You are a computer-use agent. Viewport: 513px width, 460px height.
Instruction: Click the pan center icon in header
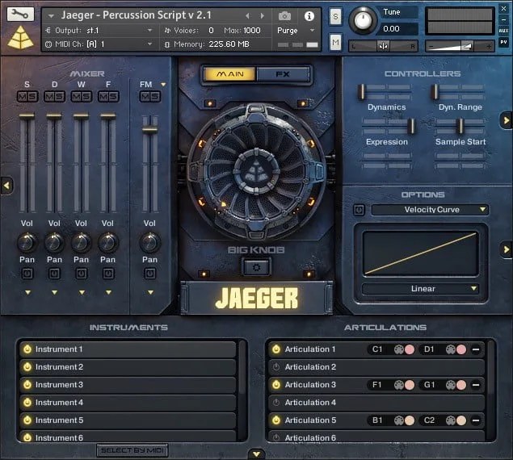point(383,46)
